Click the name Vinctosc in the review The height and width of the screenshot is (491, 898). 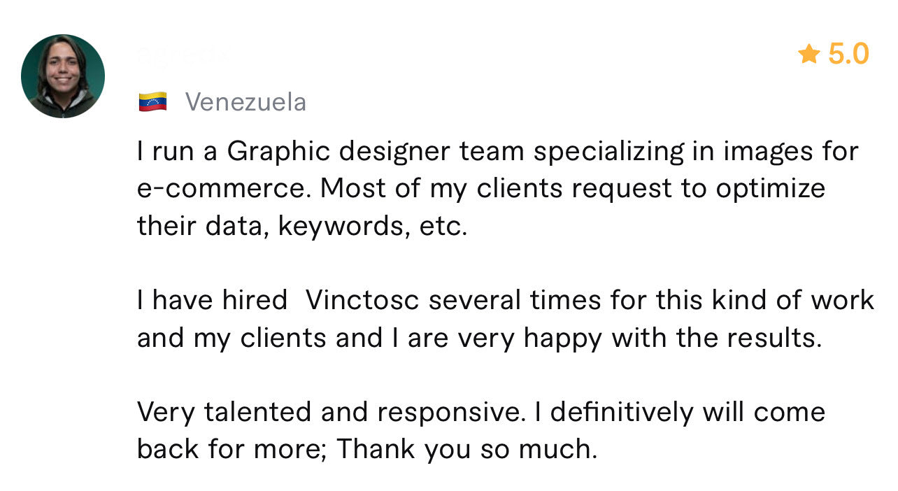(363, 300)
